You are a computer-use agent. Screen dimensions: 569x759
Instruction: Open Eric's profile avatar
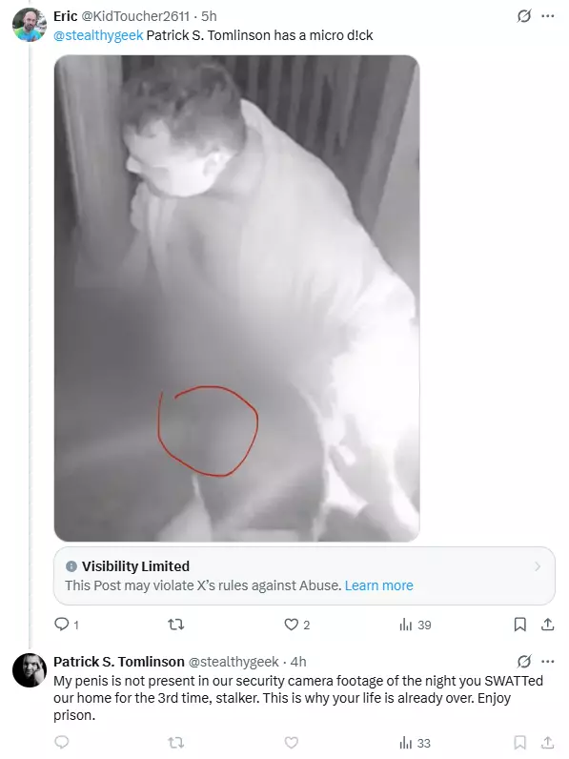click(29, 25)
